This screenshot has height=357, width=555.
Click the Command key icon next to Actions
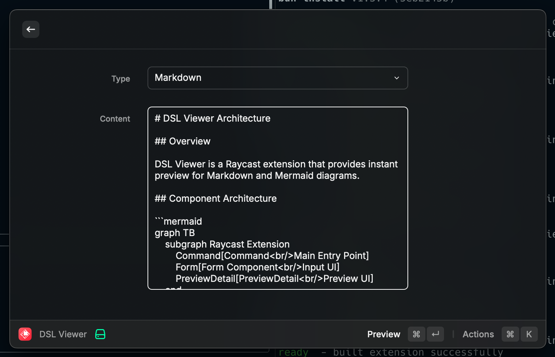[510, 334]
